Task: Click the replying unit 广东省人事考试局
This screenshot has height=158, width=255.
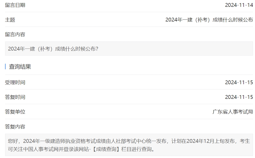Action: point(233,112)
